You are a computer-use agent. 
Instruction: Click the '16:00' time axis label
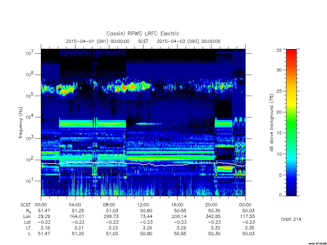coord(177,205)
